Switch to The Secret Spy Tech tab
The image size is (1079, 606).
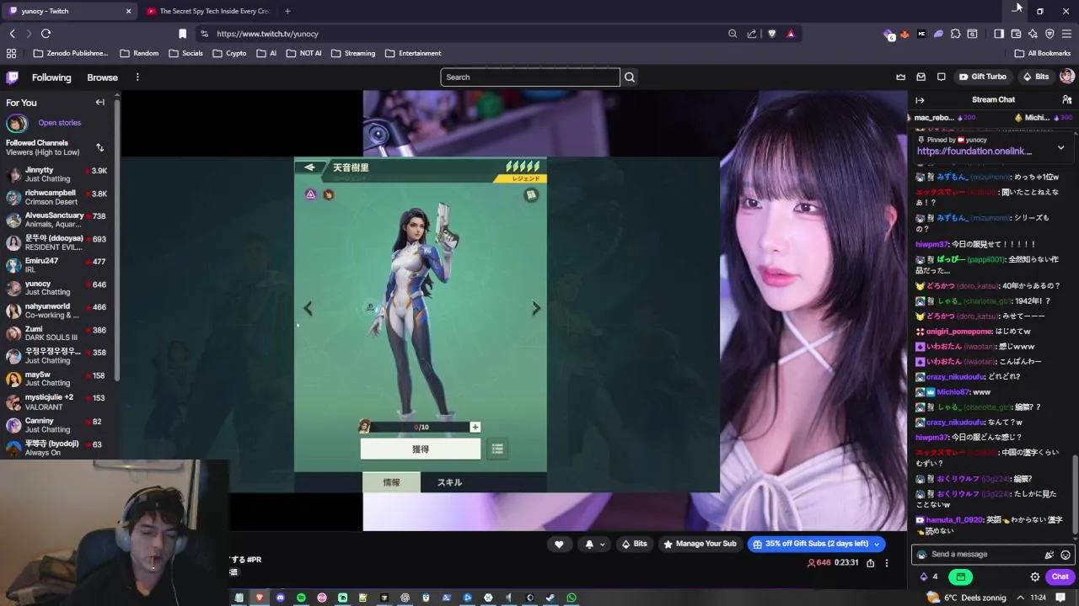click(209, 11)
